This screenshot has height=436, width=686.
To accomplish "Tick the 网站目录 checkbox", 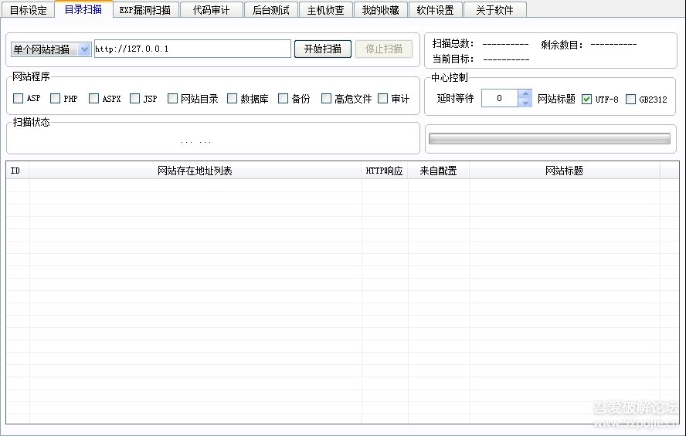I will tap(173, 98).
